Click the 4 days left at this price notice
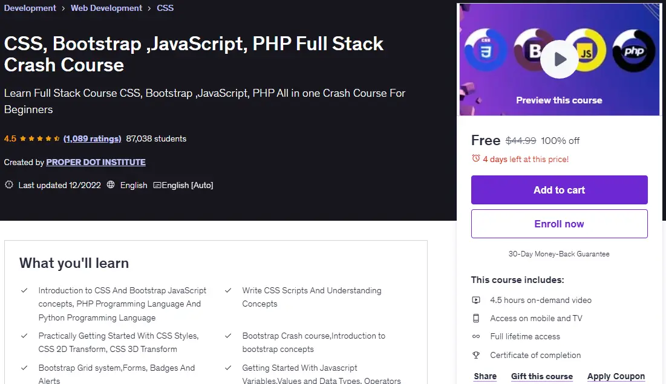 click(x=526, y=159)
